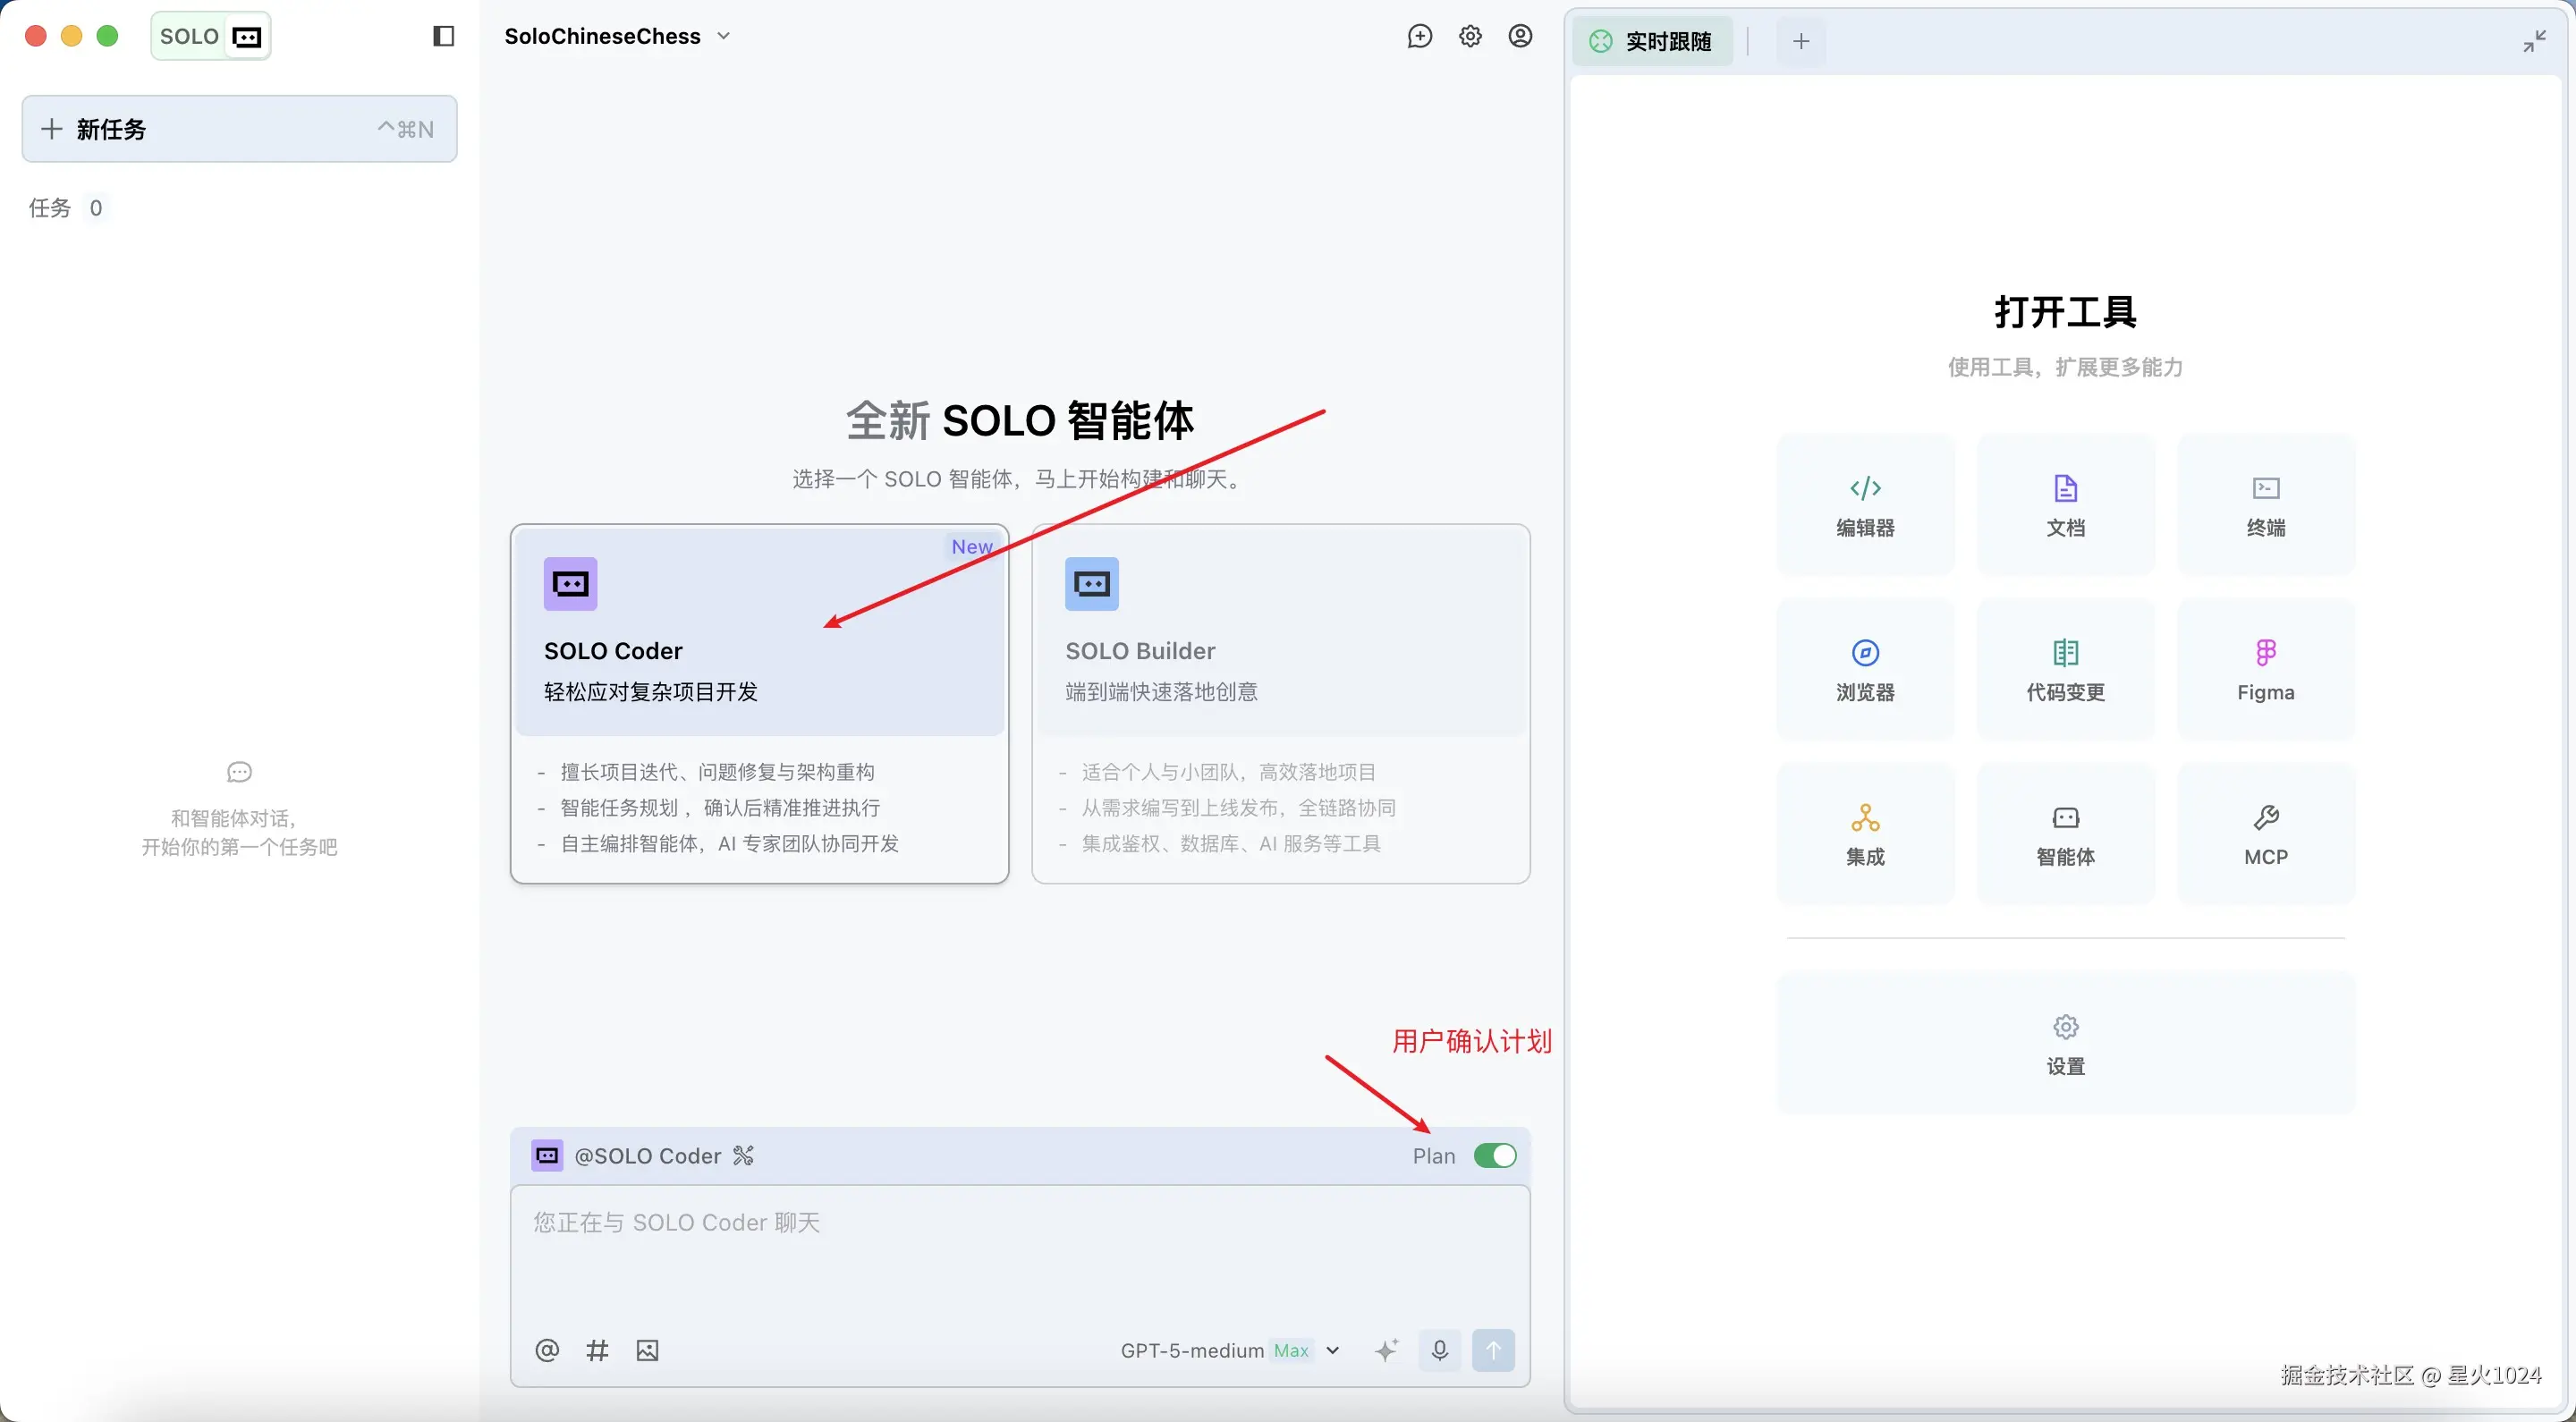Click the microphone voice input icon
The height and width of the screenshot is (1422, 2576).
click(x=1439, y=1350)
